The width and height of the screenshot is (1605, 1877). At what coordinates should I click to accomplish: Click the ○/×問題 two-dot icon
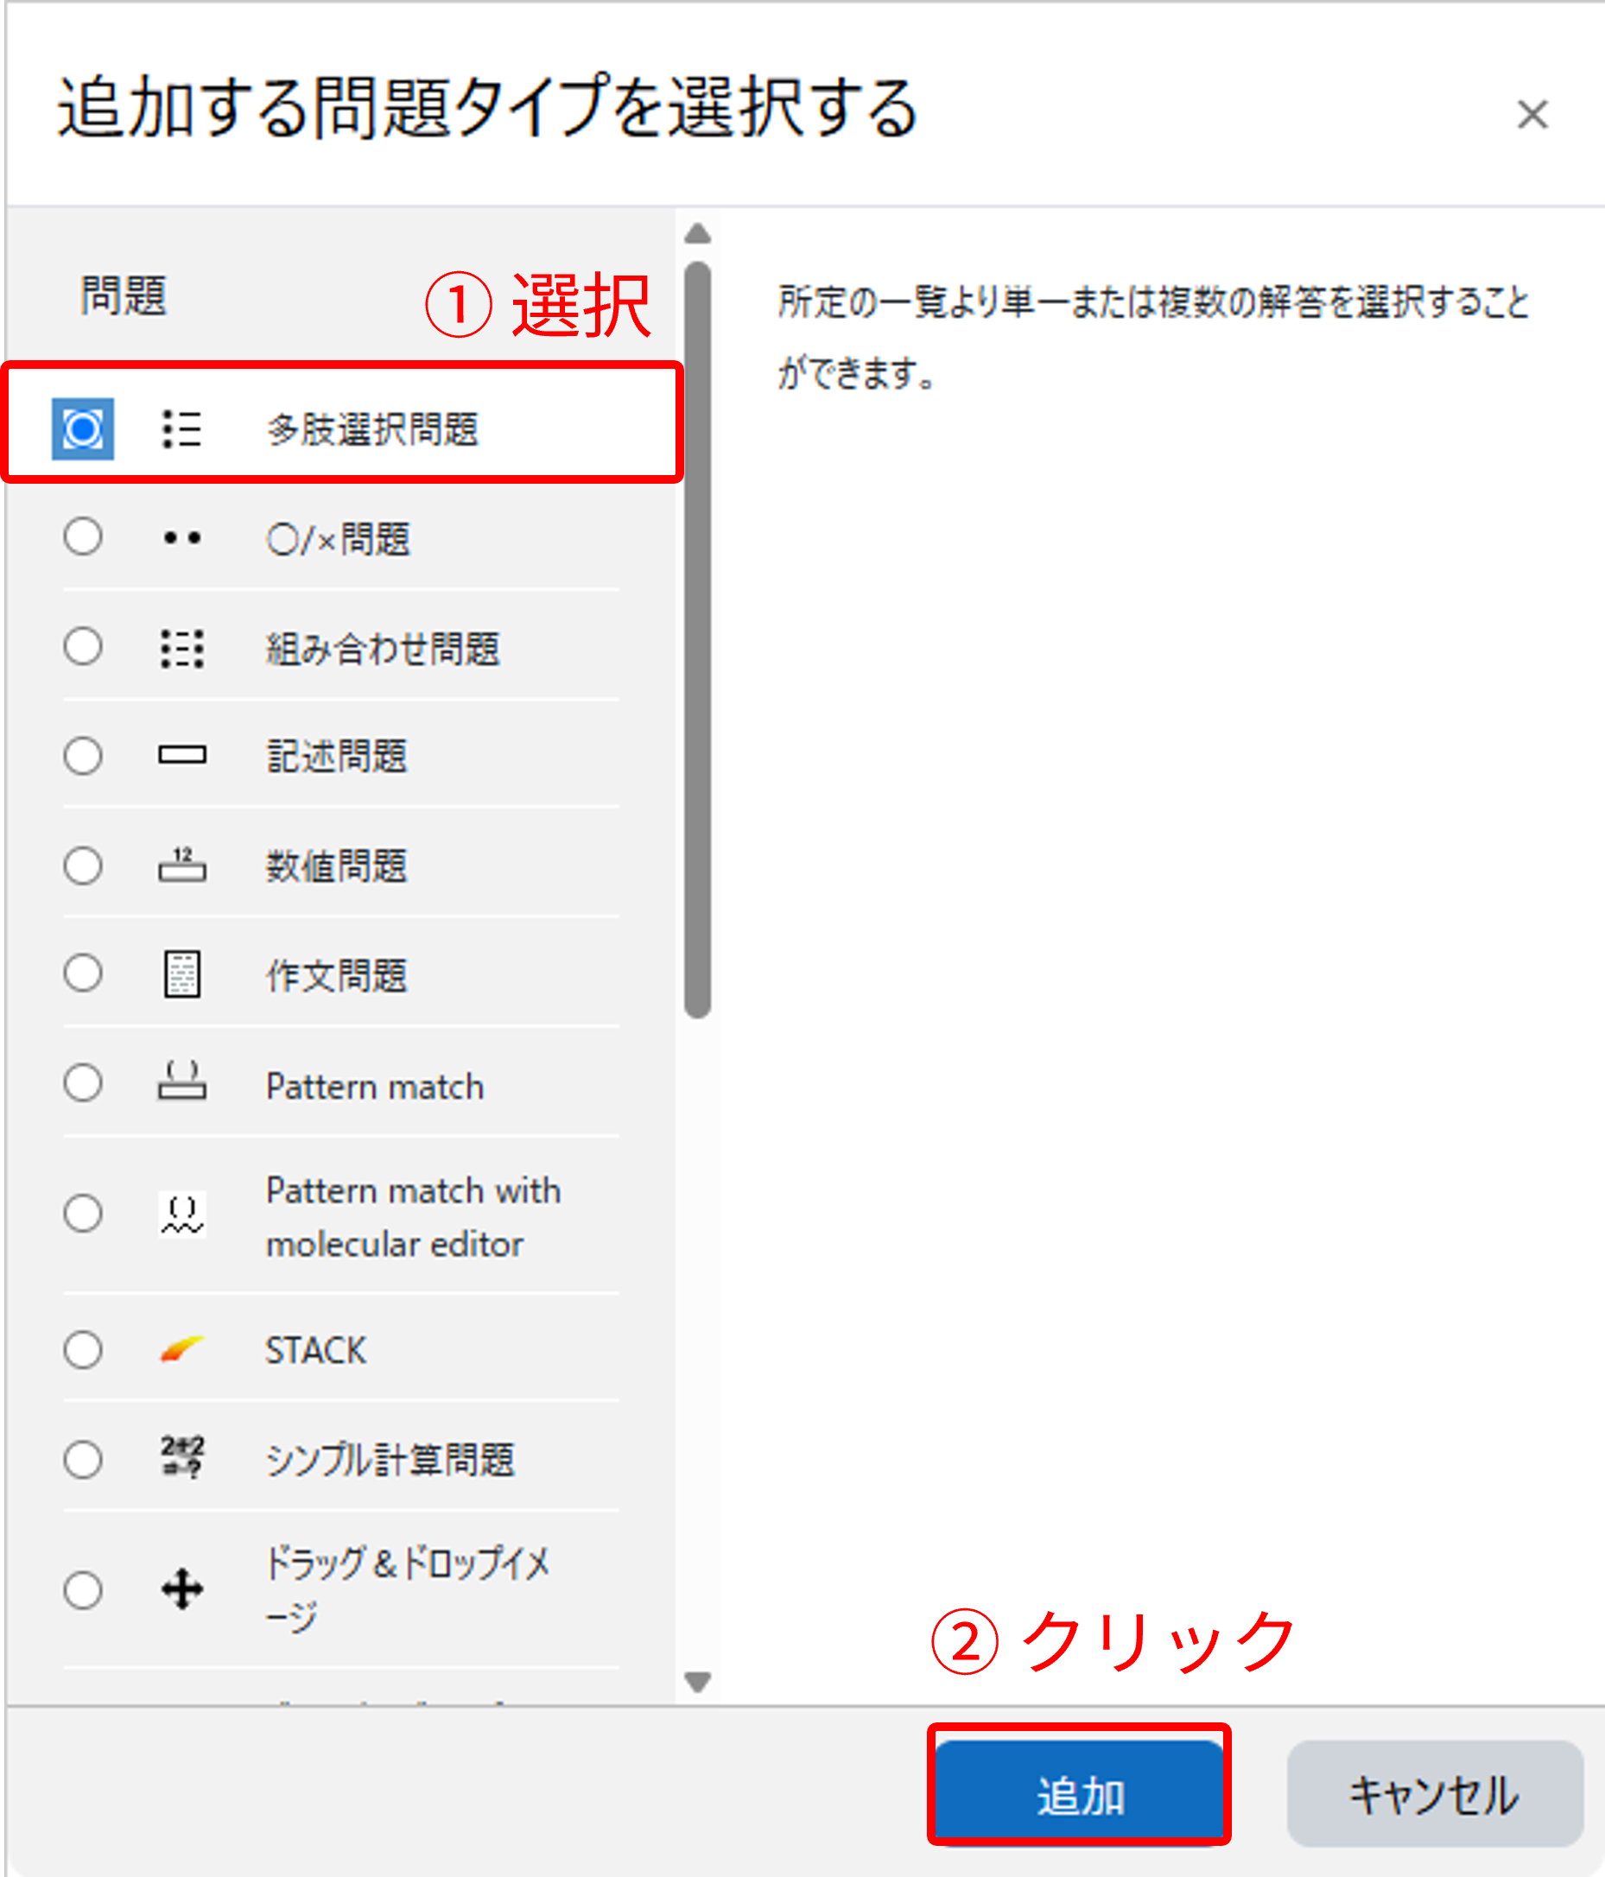pos(181,538)
